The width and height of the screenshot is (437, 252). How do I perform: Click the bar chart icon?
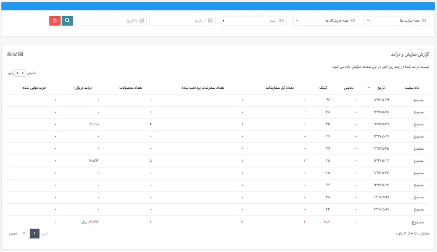[x=20, y=54]
